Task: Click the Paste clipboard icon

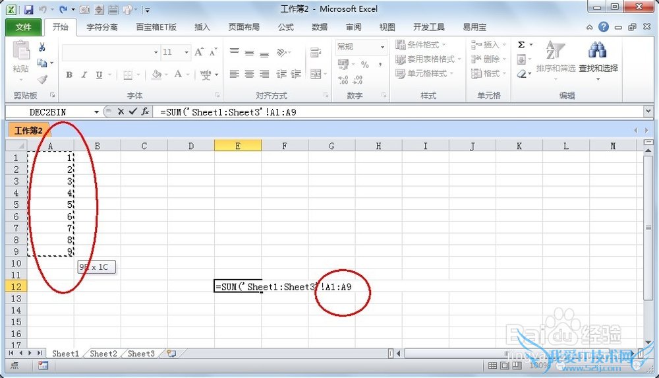Action: click(x=21, y=51)
